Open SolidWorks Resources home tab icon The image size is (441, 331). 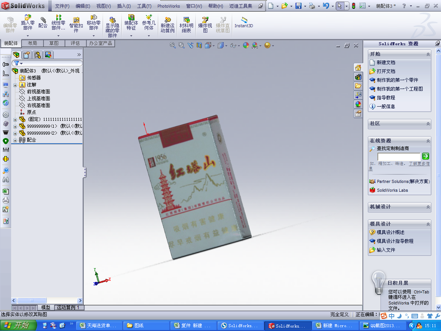[358, 68]
